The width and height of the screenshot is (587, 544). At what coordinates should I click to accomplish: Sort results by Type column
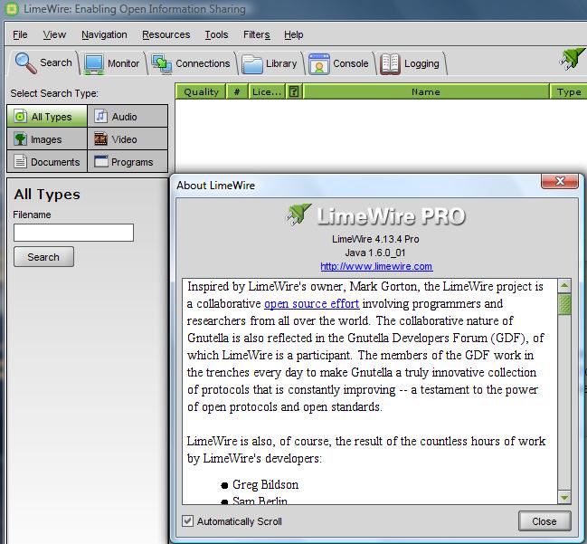568,91
